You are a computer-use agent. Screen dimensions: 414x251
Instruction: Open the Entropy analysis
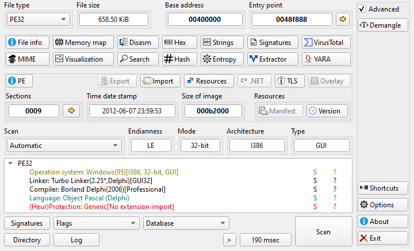click(220, 59)
